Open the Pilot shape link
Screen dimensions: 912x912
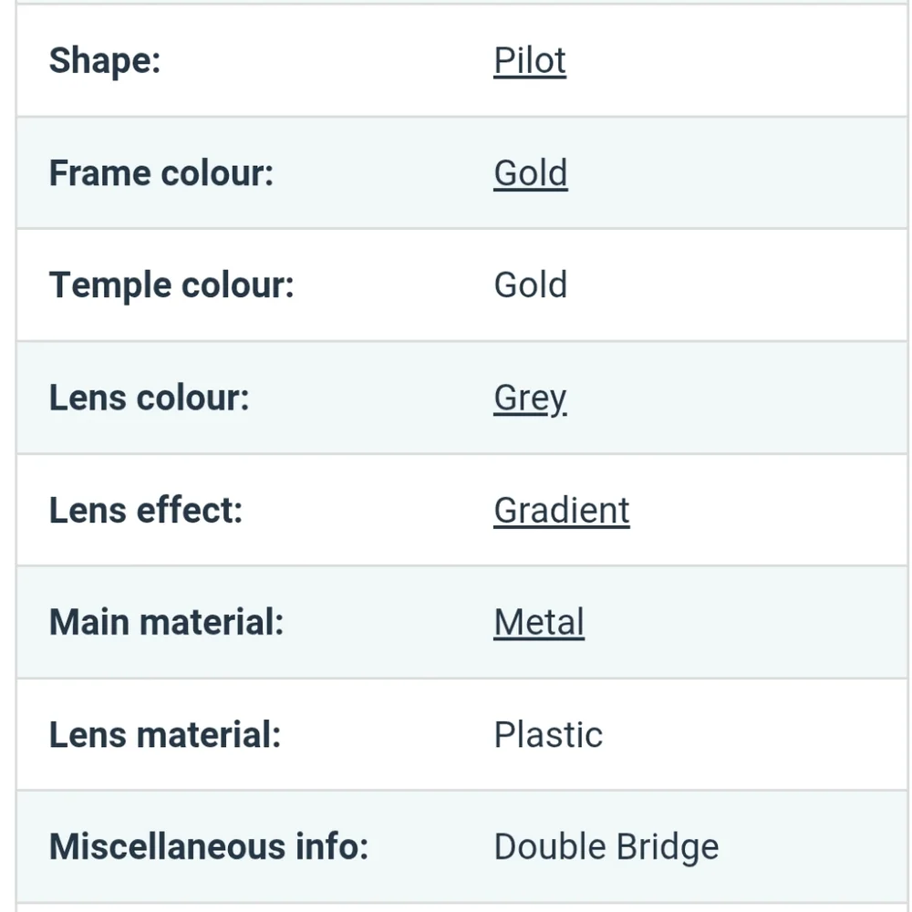530,60
